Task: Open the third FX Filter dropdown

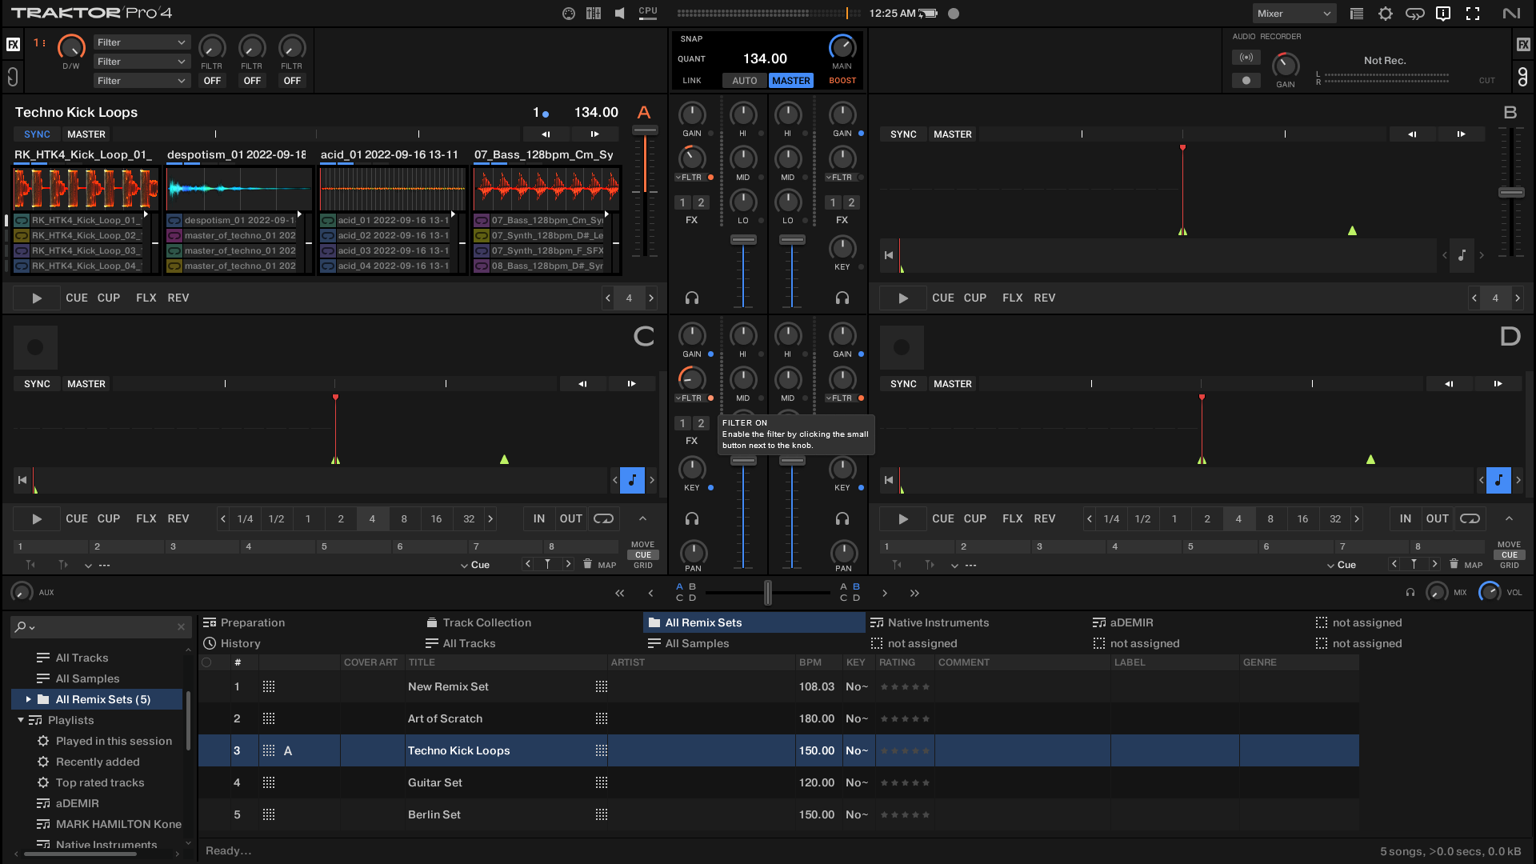Action: click(x=141, y=81)
